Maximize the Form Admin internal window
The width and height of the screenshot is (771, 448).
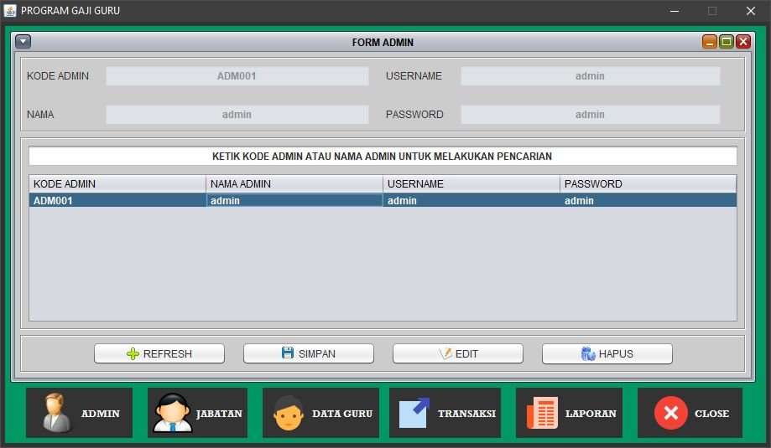point(727,42)
